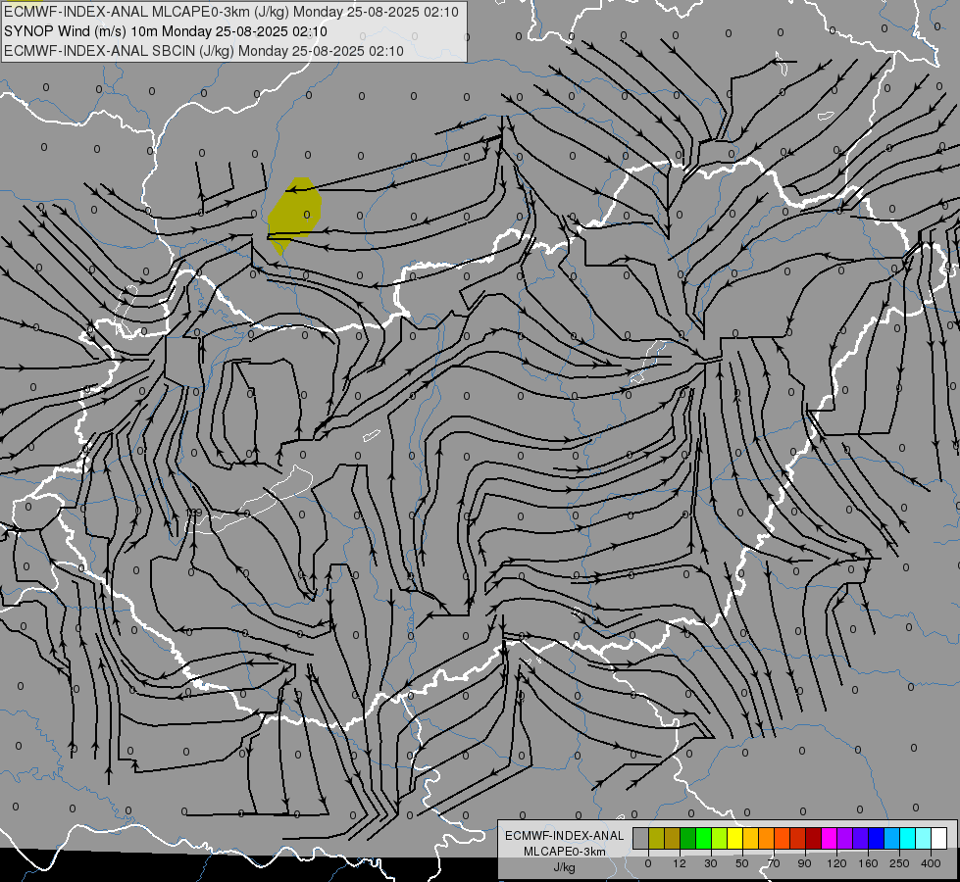Click the dark green legend swatch
The image size is (960, 882).
click(687, 839)
